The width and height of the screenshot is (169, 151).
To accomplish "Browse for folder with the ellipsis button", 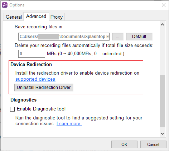I will (x=117, y=37).
